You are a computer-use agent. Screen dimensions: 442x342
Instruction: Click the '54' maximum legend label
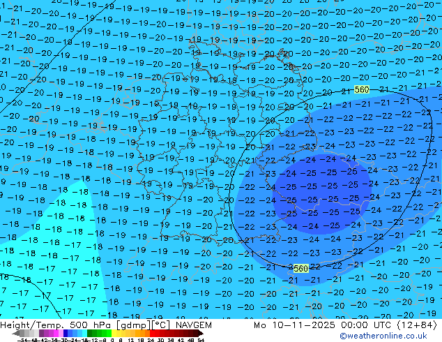(x=201, y=341)
